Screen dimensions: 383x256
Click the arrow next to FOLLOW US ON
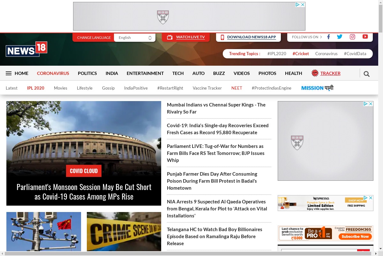[x=321, y=37]
